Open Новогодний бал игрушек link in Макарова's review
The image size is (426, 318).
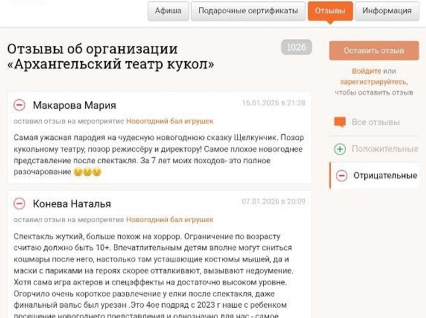169,121
